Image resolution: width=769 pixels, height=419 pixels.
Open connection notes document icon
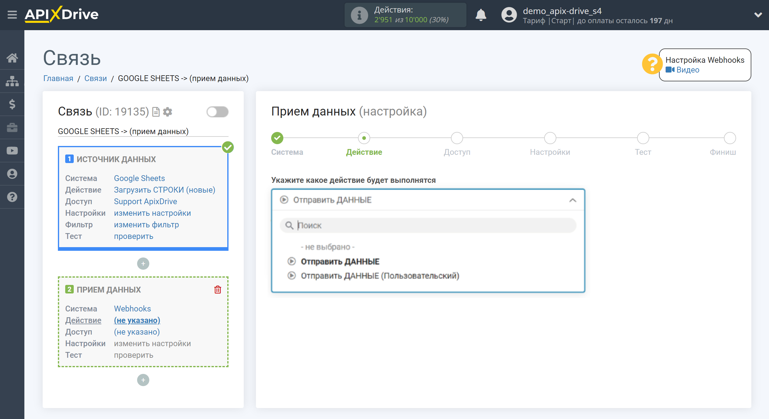coord(156,112)
